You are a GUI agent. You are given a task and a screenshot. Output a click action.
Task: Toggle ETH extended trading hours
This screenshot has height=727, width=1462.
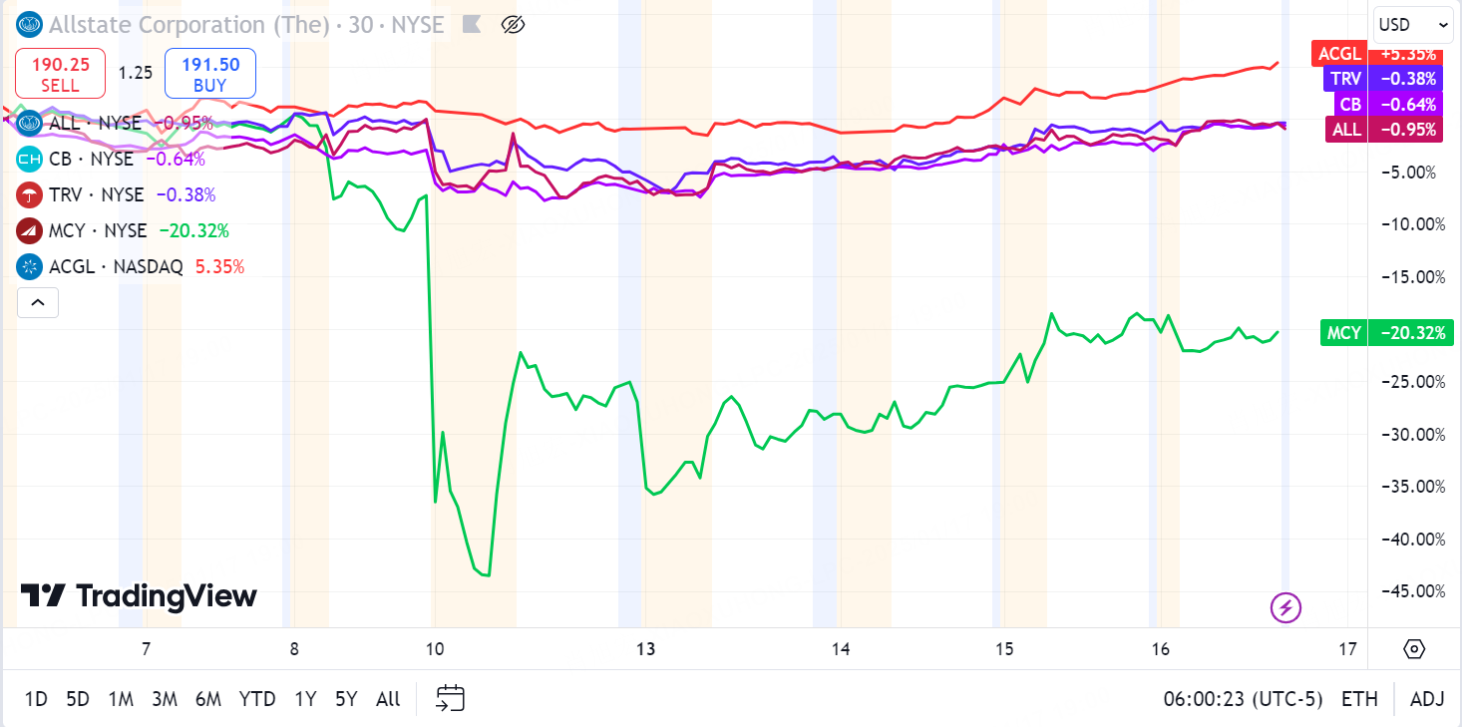1360,699
